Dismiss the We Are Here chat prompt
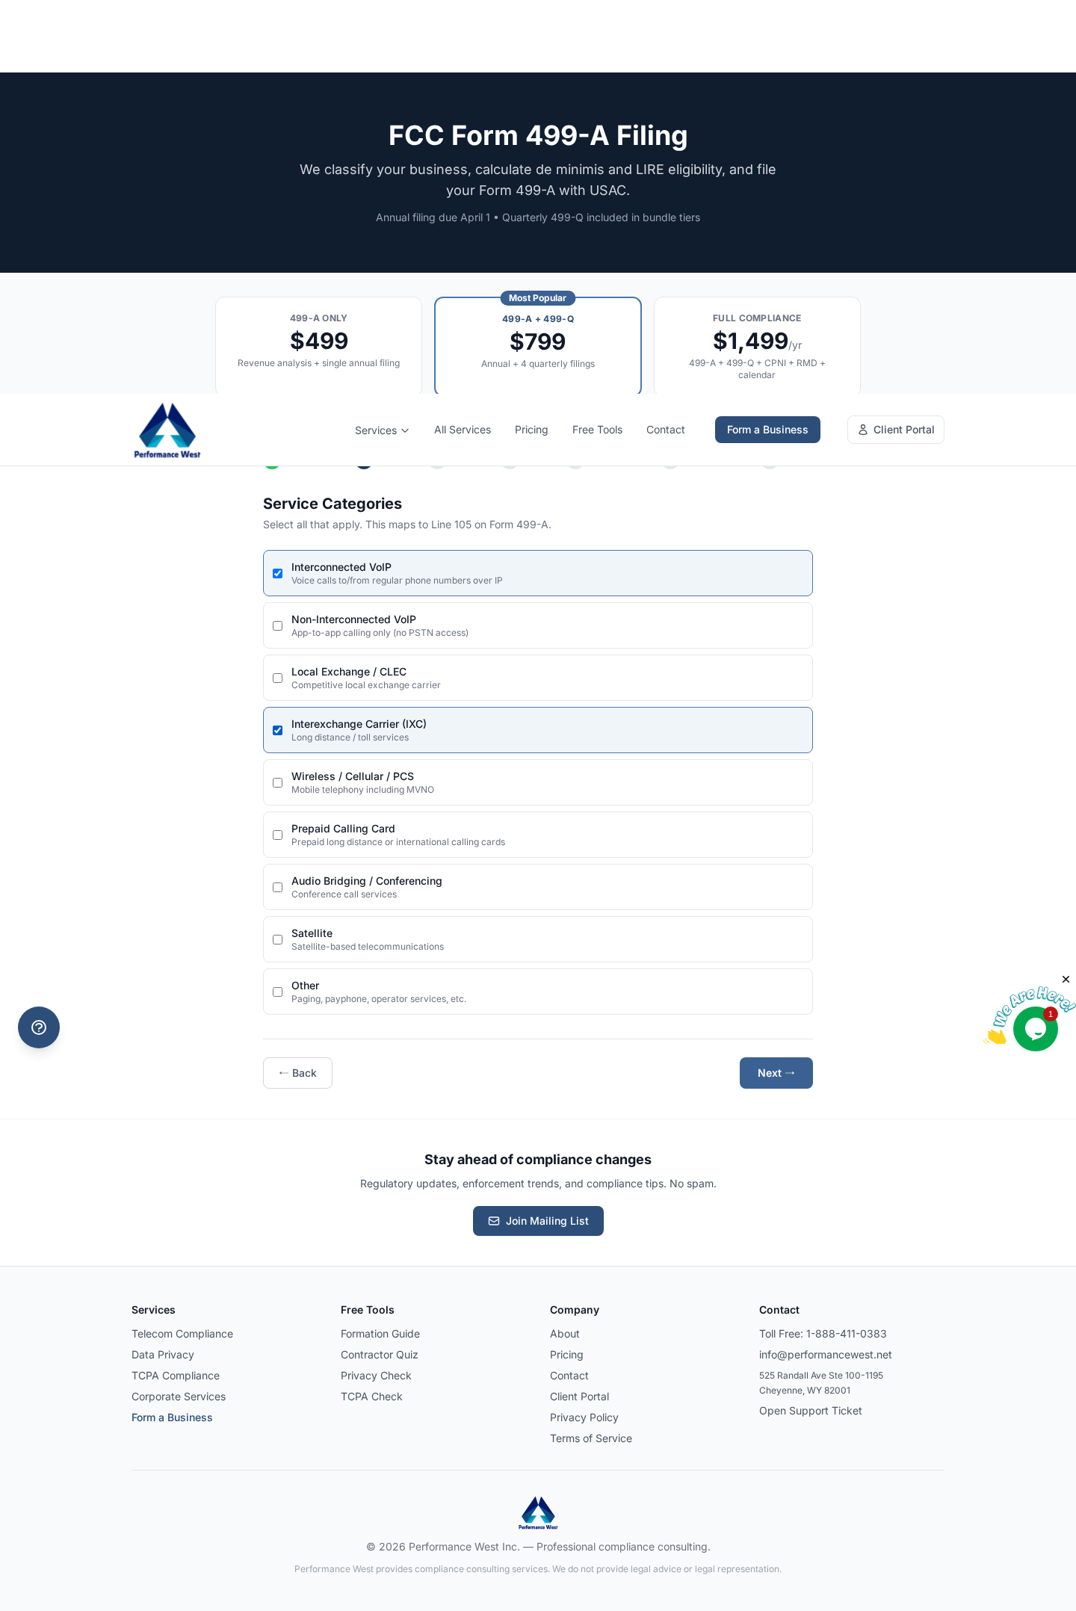Viewport: 1076px width, 1611px height. click(x=1066, y=980)
